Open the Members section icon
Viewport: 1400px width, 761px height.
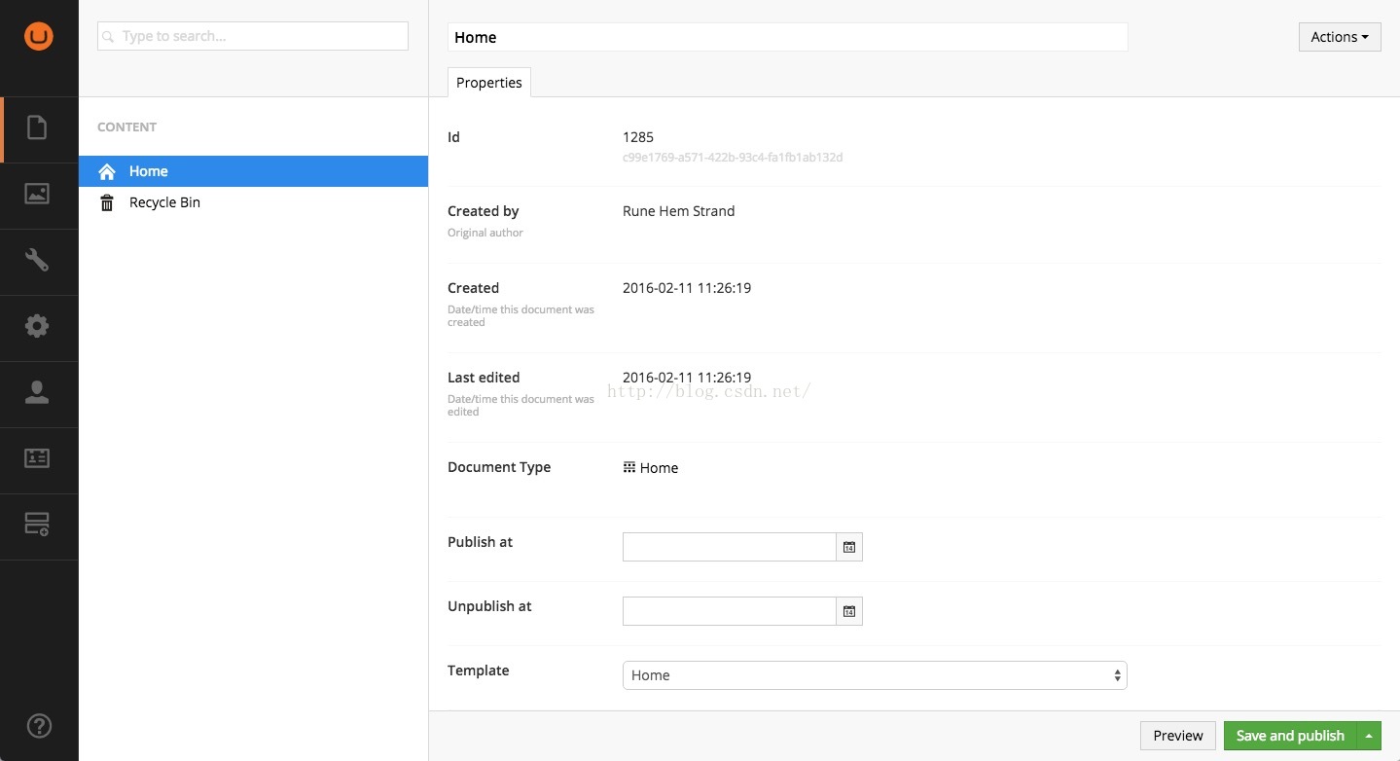[x=37, y=458]
